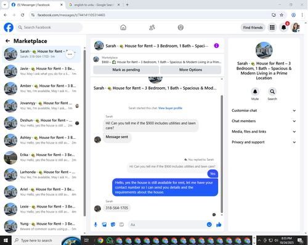Reload the page in browser
This screenshot has width=308, height=245.
(23, 15)
